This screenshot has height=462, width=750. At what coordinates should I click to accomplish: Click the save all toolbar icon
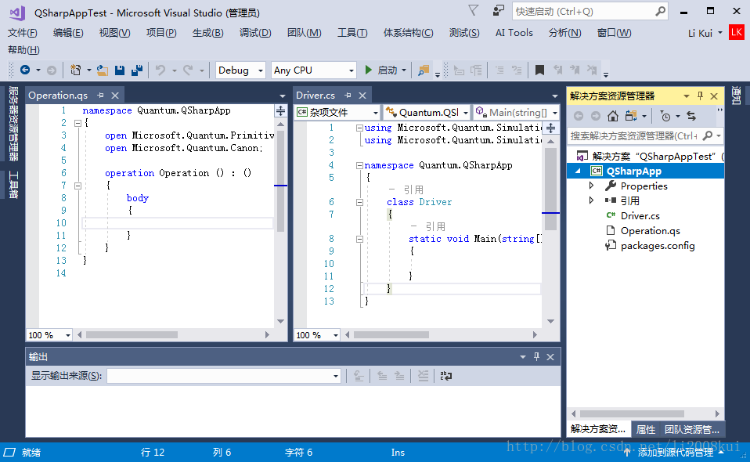[137, 70]
